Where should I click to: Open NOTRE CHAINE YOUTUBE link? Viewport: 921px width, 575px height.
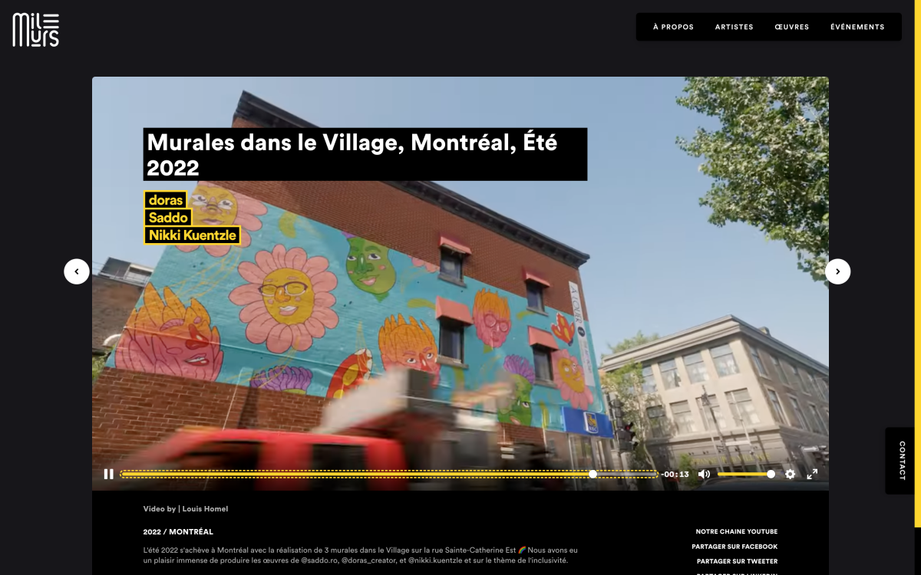click(736, 531)
